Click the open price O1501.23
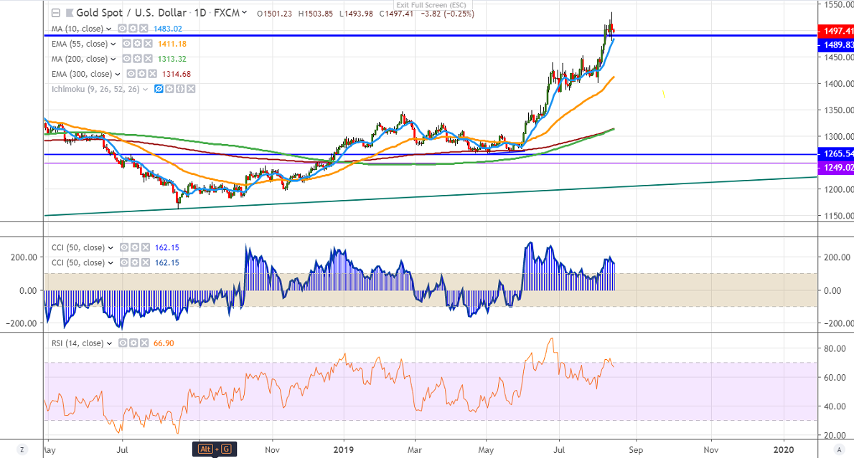The height and width of the screenshot is (458, 854). pyautogui.click(x=275, y=14)
